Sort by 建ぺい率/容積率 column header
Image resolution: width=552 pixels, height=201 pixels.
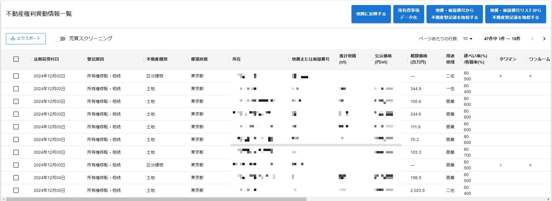coord(475,59)
